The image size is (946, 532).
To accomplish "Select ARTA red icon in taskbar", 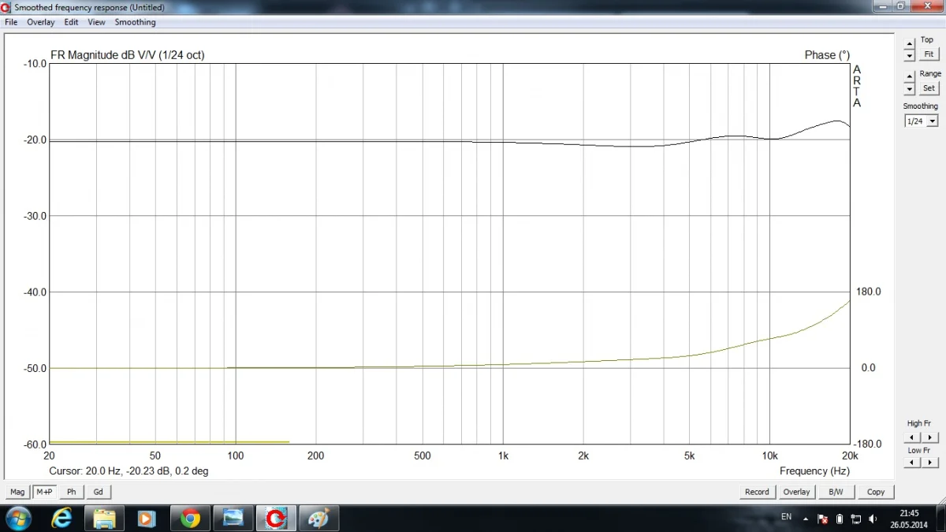I will pyautogui.click(x=276, y=519).
